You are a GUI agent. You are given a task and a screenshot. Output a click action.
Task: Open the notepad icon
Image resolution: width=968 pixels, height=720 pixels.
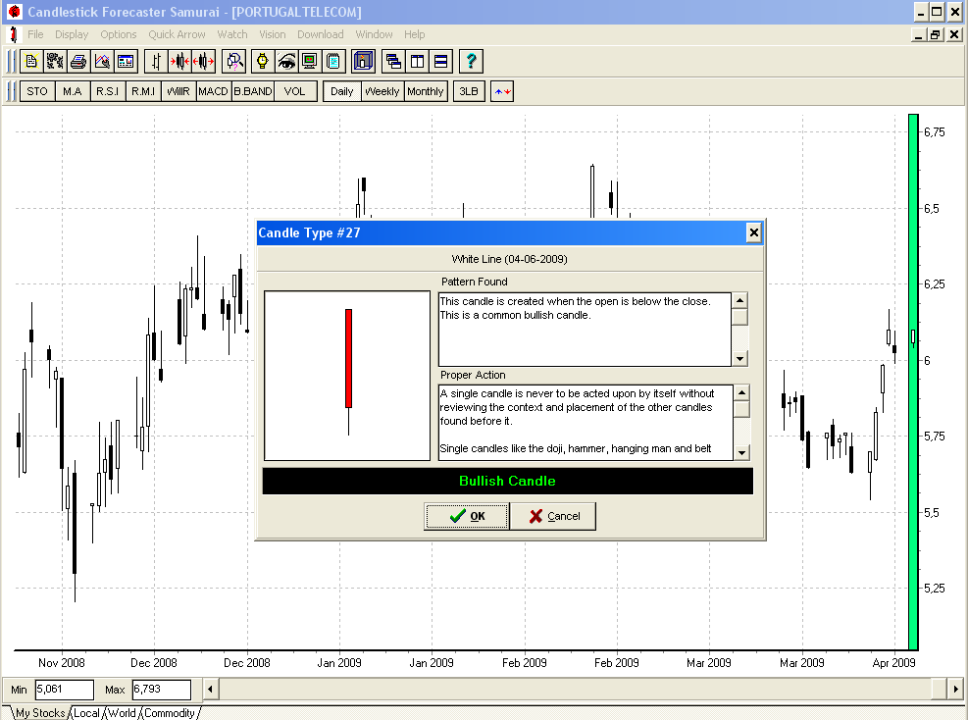coord(333,61)
